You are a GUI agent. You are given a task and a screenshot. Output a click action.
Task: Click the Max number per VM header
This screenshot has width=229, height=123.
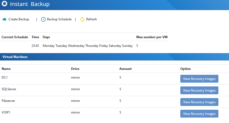[x=151, y=37]
